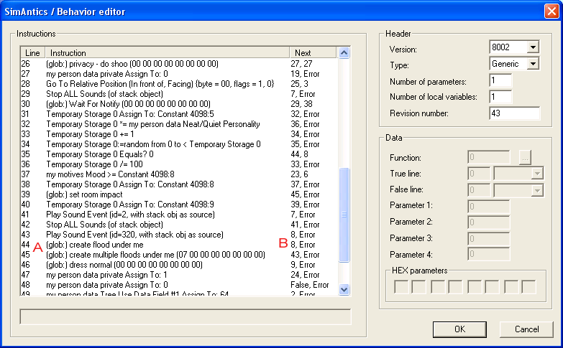Click the Next column header

pyautogui.click(x=313, y=52)
